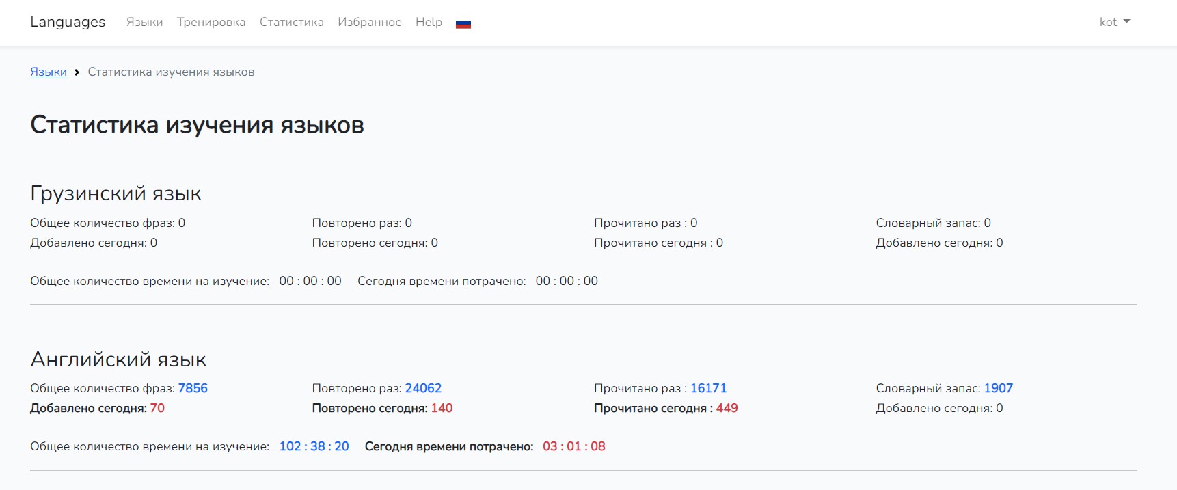Click the Help menu item
Viewport: 1177px width, 490px height.
tap(429, 22)
